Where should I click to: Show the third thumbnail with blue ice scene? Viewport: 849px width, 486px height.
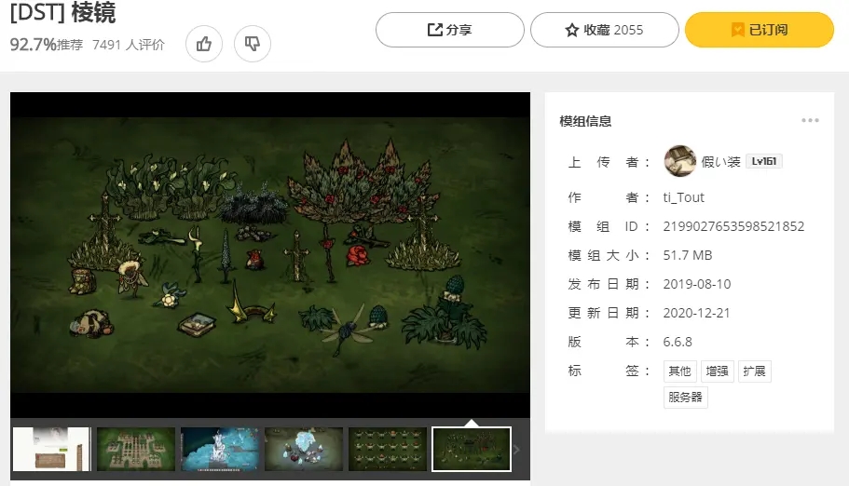(220, 449)
